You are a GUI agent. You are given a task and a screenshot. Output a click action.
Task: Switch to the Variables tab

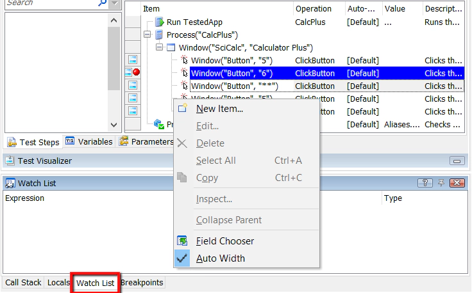89,141
